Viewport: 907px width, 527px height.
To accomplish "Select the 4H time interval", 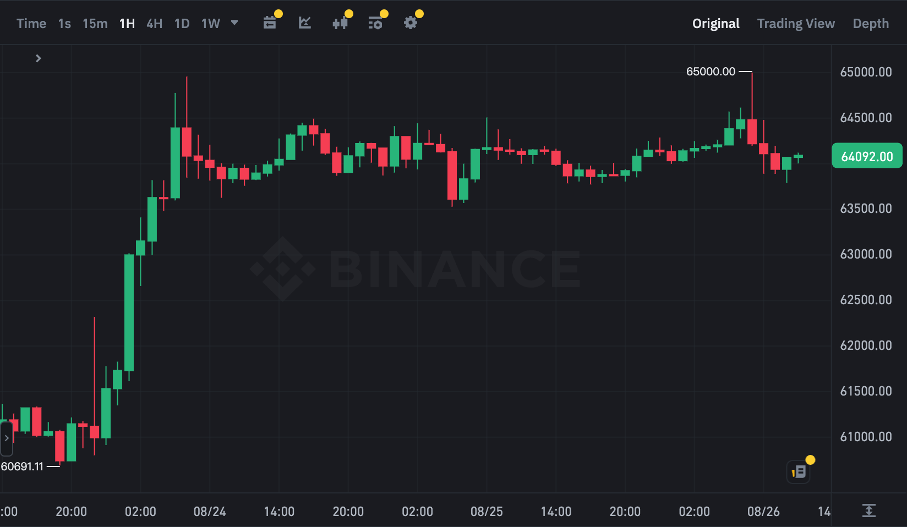I will point(155,24).
